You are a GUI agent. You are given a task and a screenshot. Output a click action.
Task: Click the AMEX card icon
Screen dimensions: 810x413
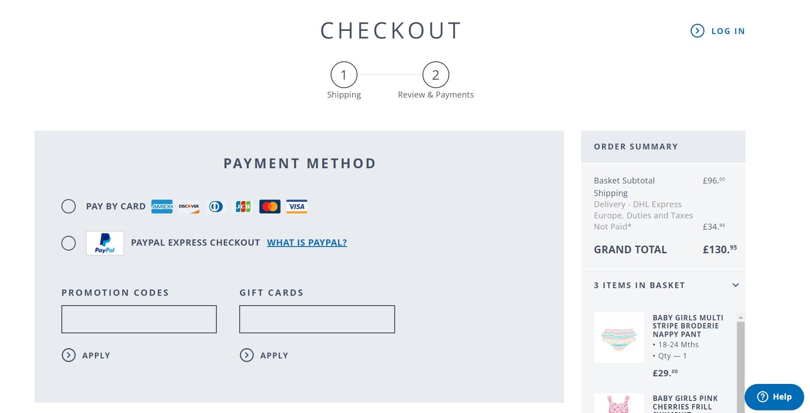[x=161, y=206]
